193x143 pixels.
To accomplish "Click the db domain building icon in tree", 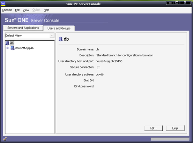I will coord(7,43).
